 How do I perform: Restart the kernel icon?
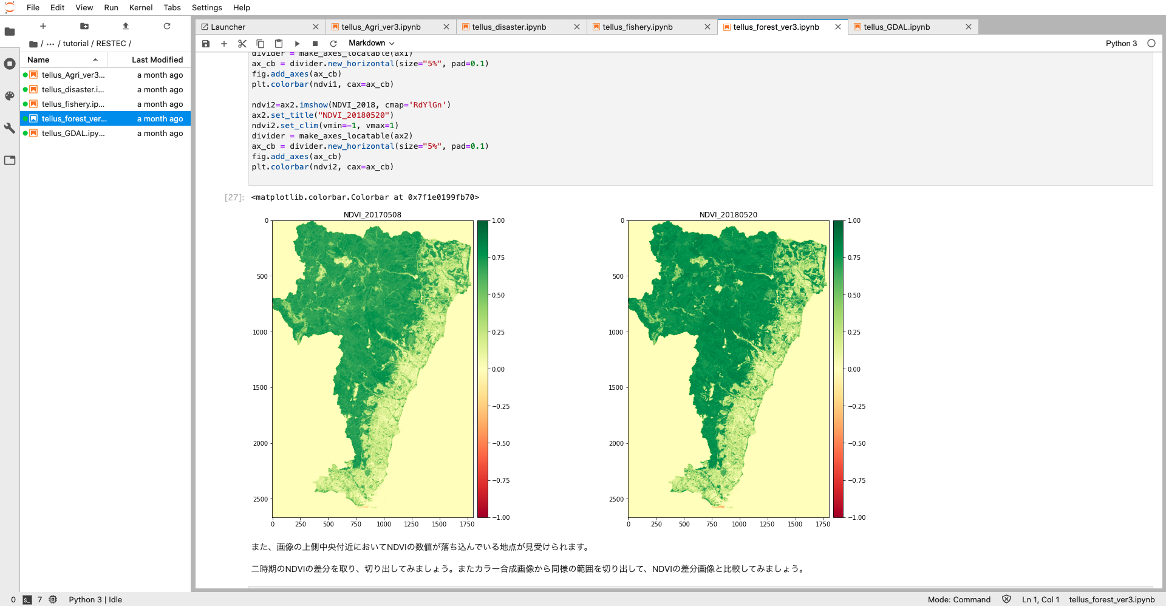[333, 44]
